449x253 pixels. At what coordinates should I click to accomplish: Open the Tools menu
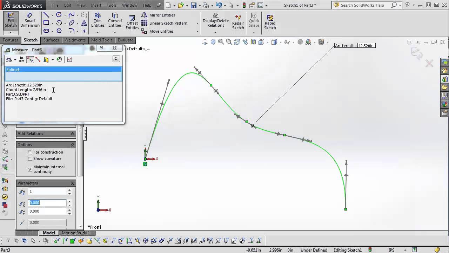112,5
